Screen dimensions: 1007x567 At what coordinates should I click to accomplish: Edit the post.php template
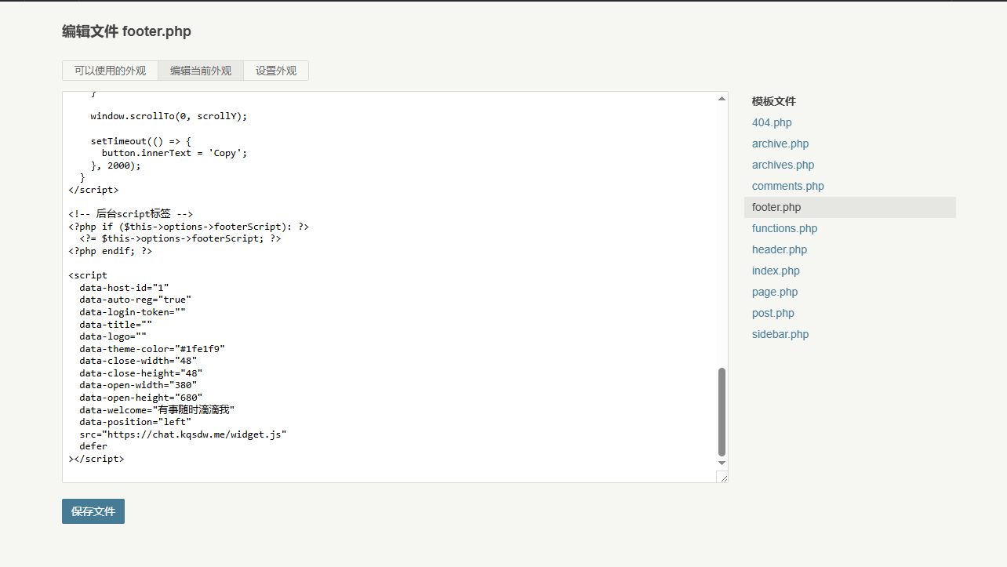[x=773, y=313]
